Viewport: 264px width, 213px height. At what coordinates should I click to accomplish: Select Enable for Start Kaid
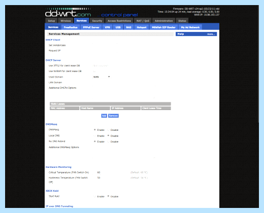[95, 196]
